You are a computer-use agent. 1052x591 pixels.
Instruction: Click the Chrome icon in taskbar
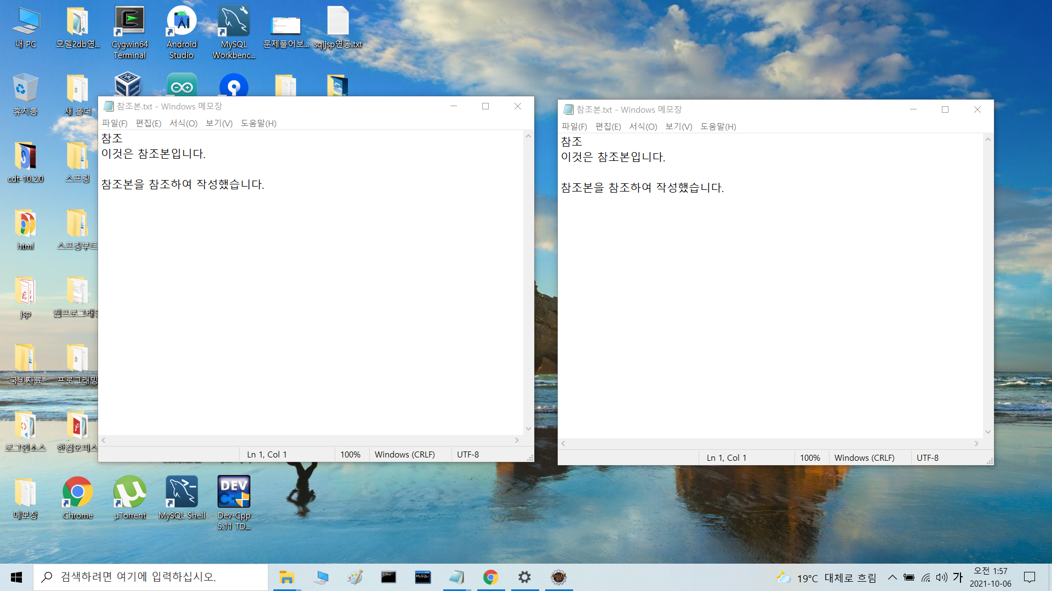(490, 577)
